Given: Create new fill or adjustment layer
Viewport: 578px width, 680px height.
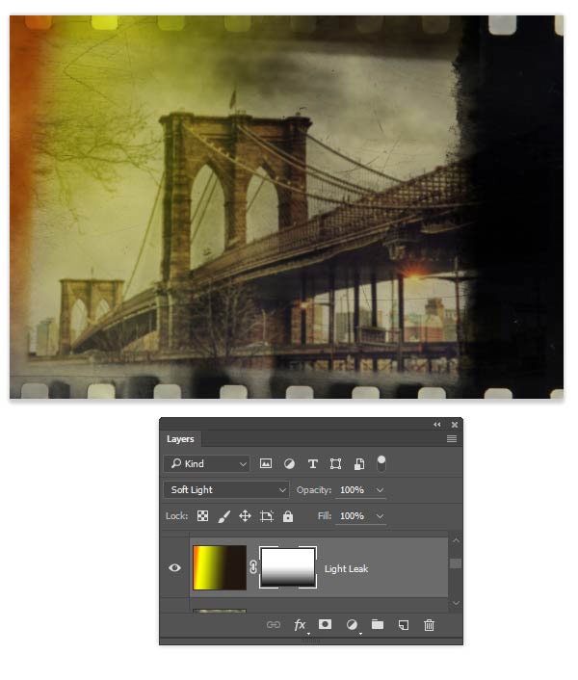Looking at the screenshot, I should click(352, 624).
